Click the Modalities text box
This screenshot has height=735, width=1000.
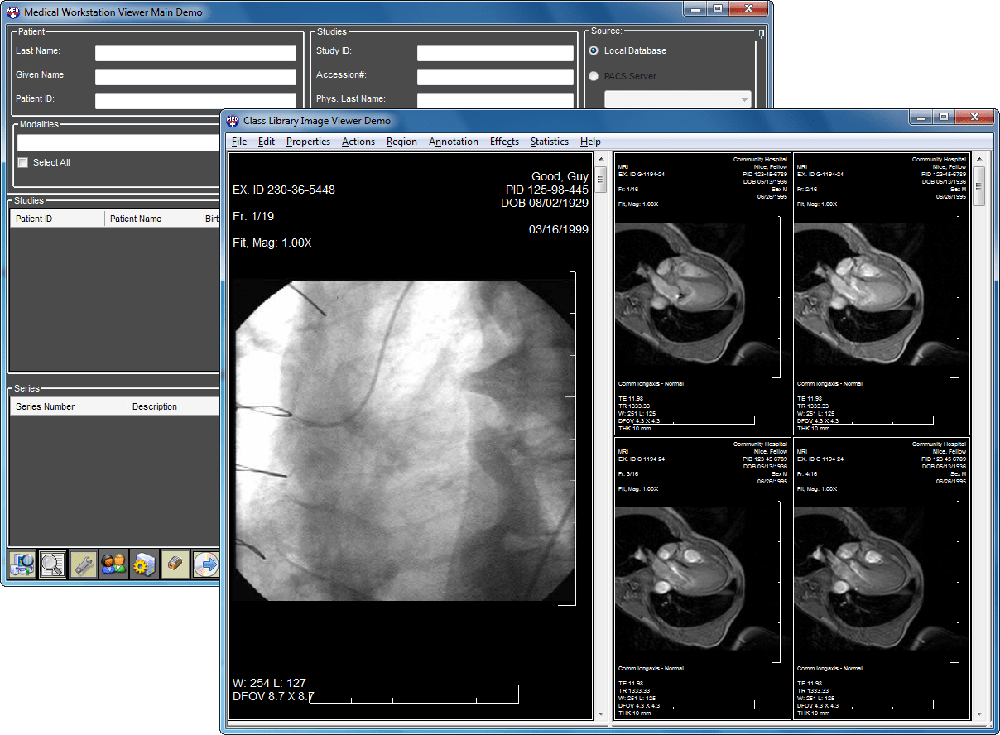118,142
